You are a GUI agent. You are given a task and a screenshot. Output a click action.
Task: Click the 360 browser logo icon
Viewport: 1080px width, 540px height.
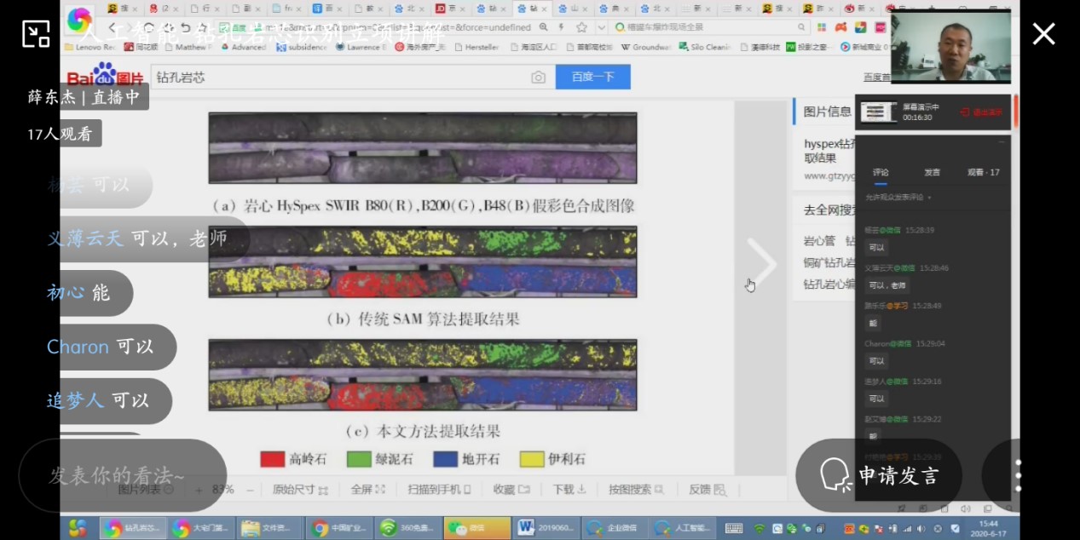click(79, 19)
